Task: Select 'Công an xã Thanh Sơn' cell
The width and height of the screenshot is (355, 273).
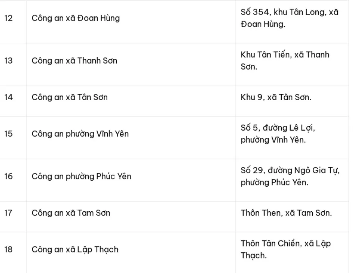Action: (x=131, y=65)
